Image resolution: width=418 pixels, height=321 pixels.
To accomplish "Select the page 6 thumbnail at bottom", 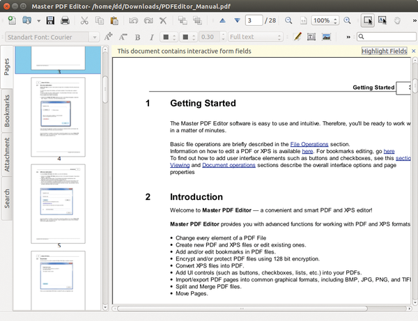I will (58, 280).
